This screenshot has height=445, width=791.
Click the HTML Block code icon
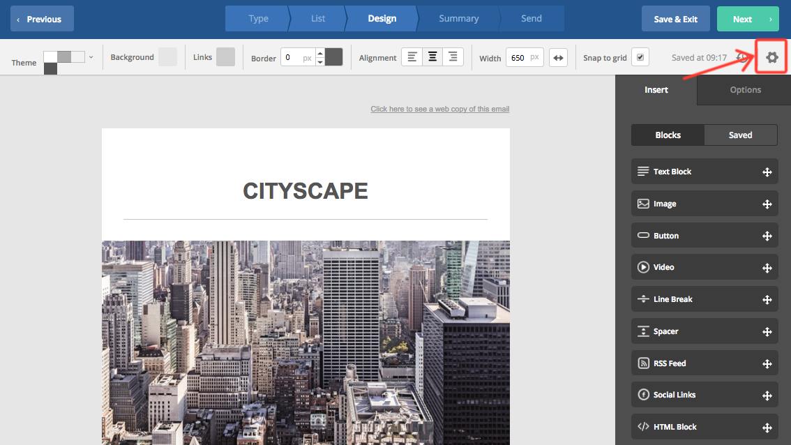coord(643,427)
